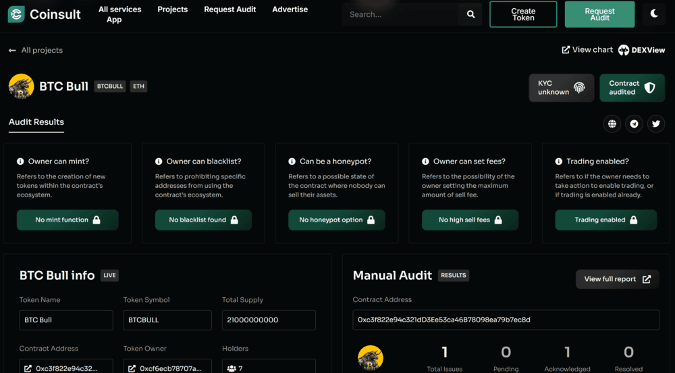Click the Contract audited shield icon

[x=649, y=88]
